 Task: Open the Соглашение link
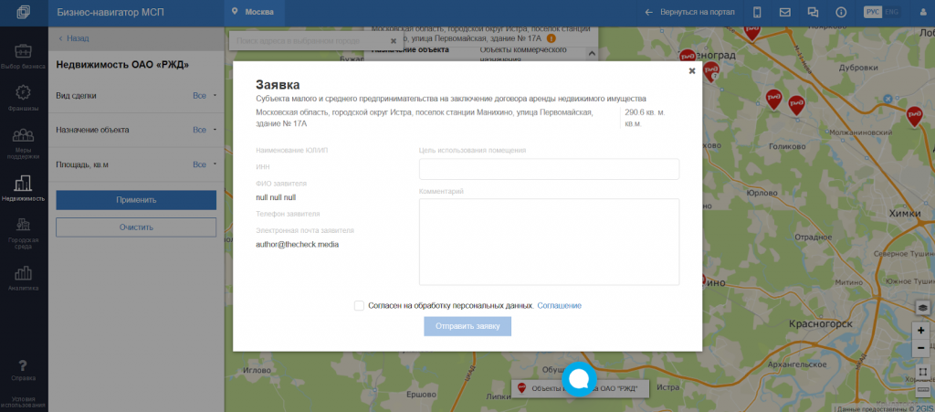tap(560, 306)
